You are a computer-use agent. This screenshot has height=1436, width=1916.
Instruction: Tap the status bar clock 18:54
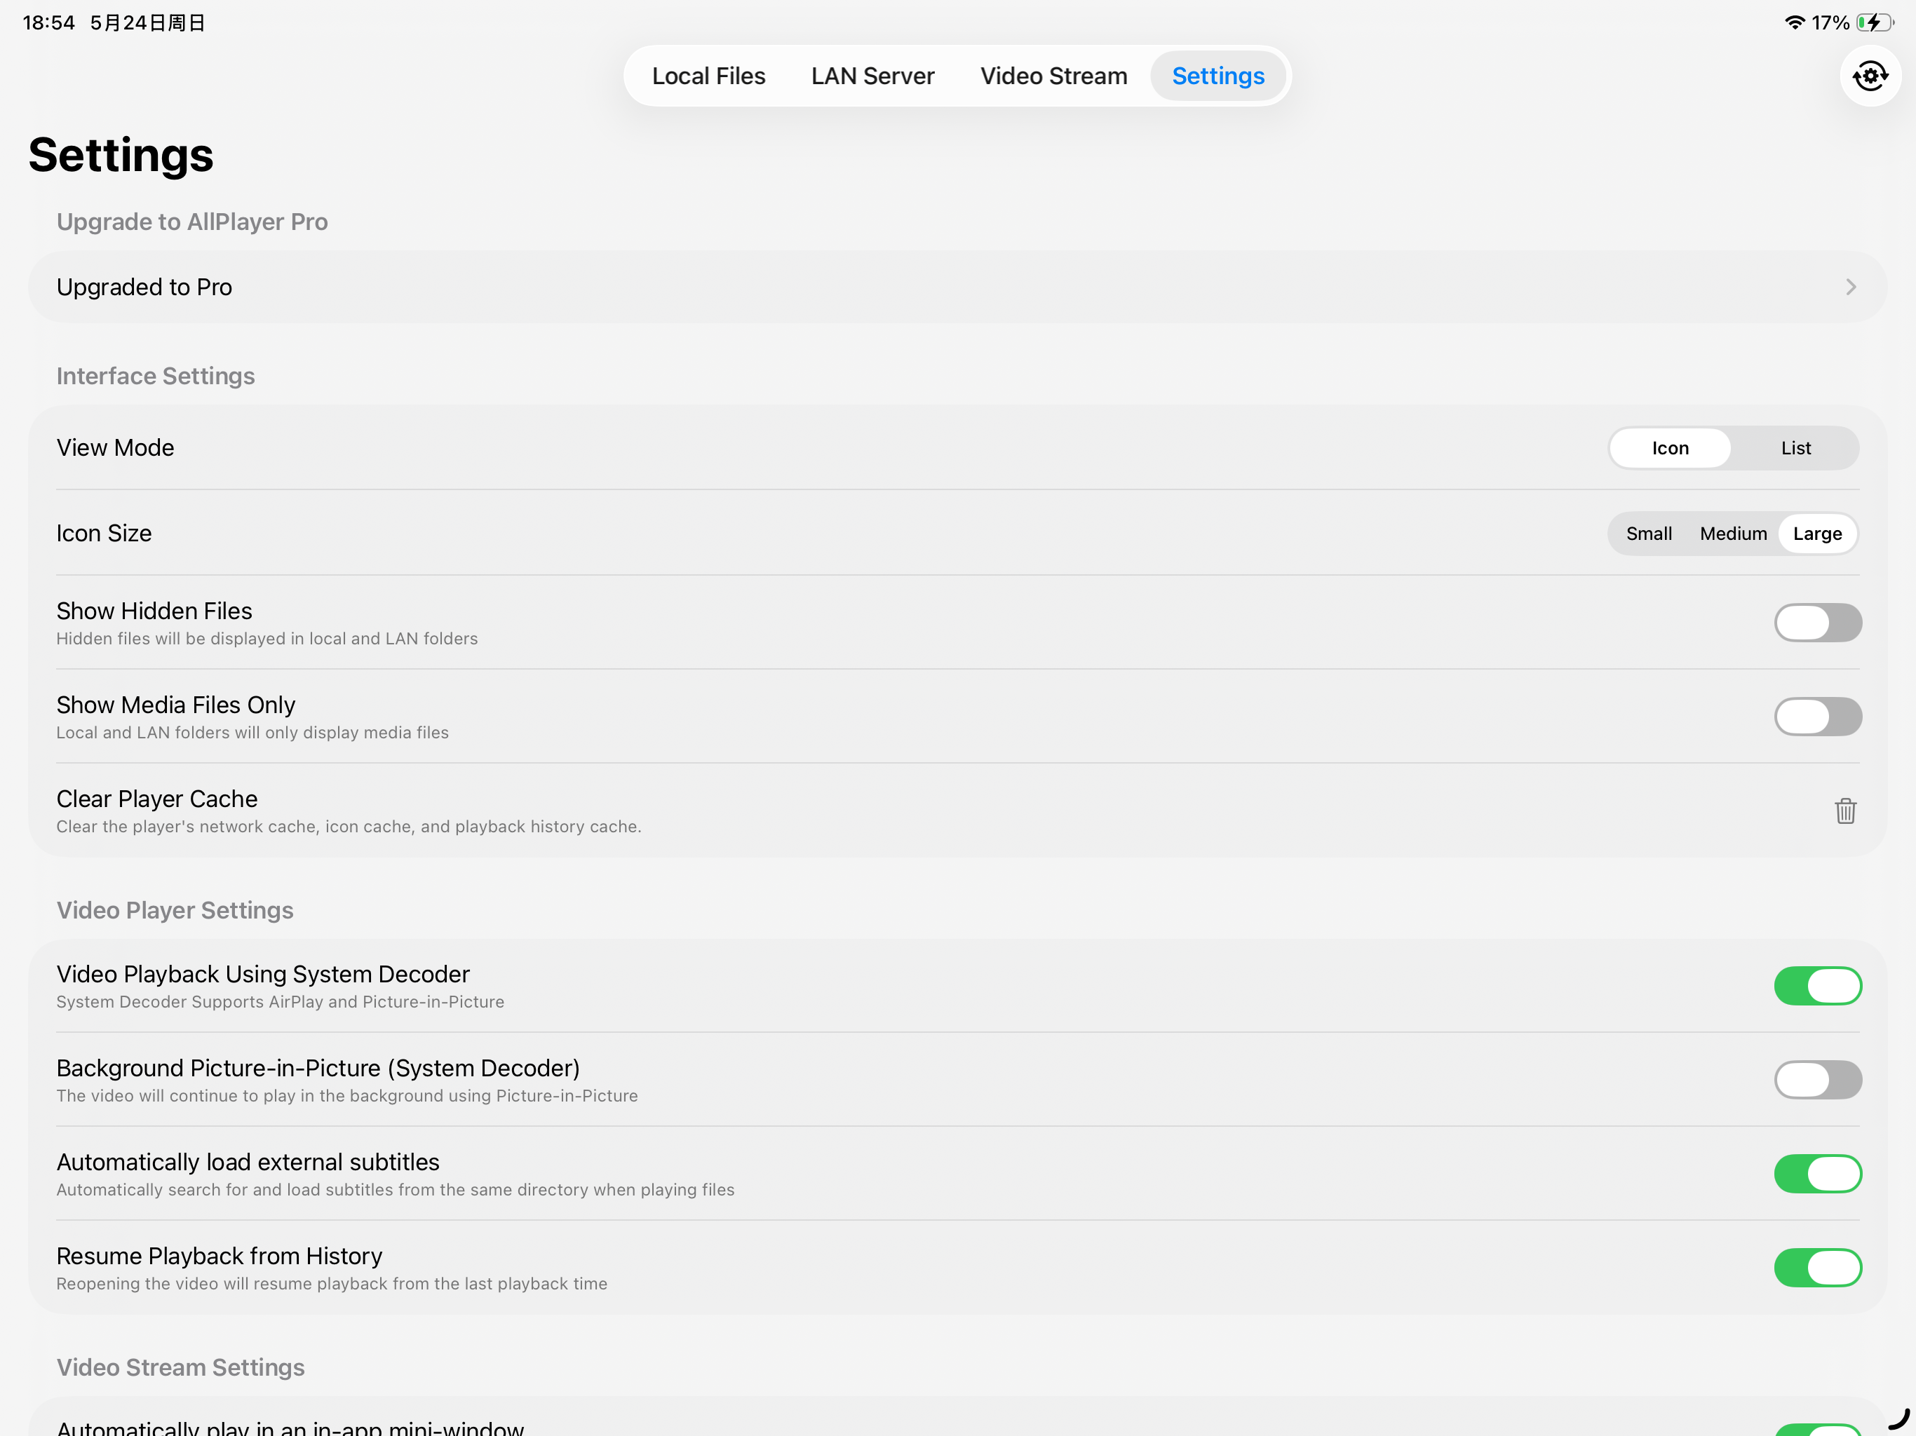(x=48, y=22)
